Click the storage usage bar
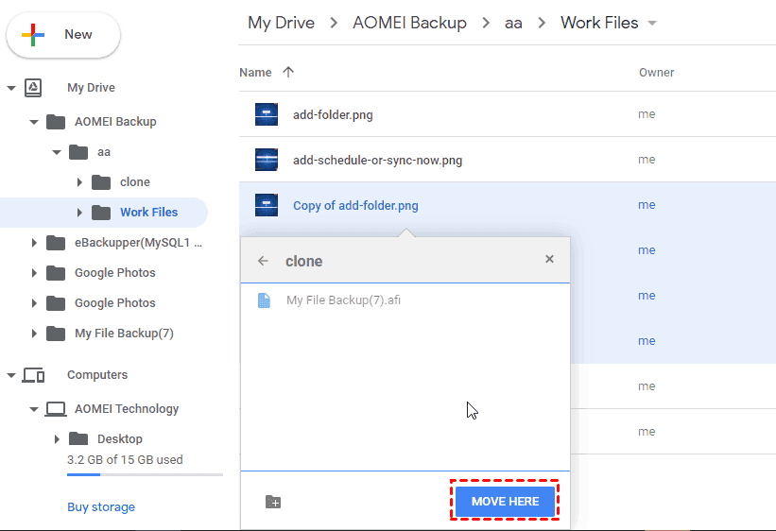776x531 pixels. [x=145, y=475]
